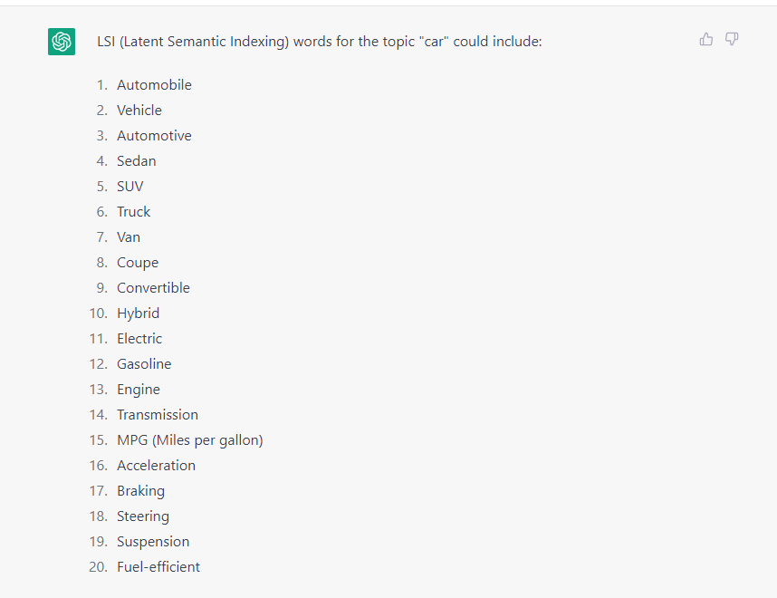Click the Vehicle list item
The height and width of the screenshot is (598, 777).
tap(139, 110)
